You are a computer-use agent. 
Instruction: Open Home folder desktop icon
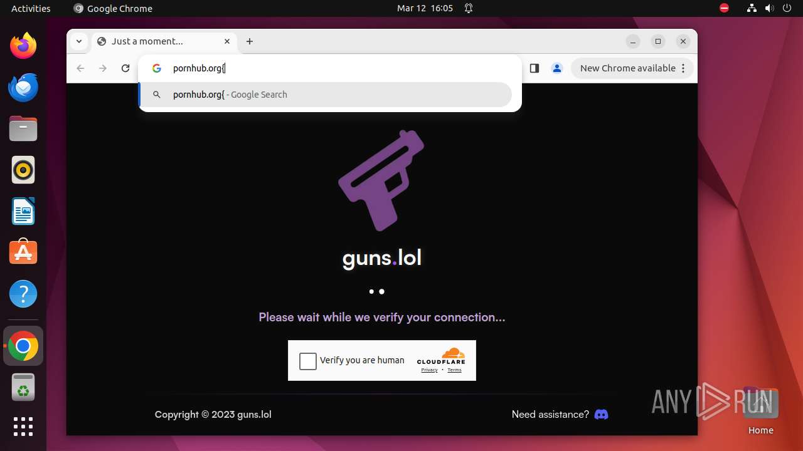click(x=760, y=410)
